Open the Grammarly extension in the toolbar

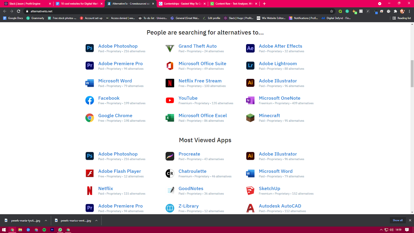(347, 11)
